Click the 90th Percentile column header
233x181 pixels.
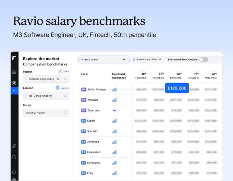point(211,76)
